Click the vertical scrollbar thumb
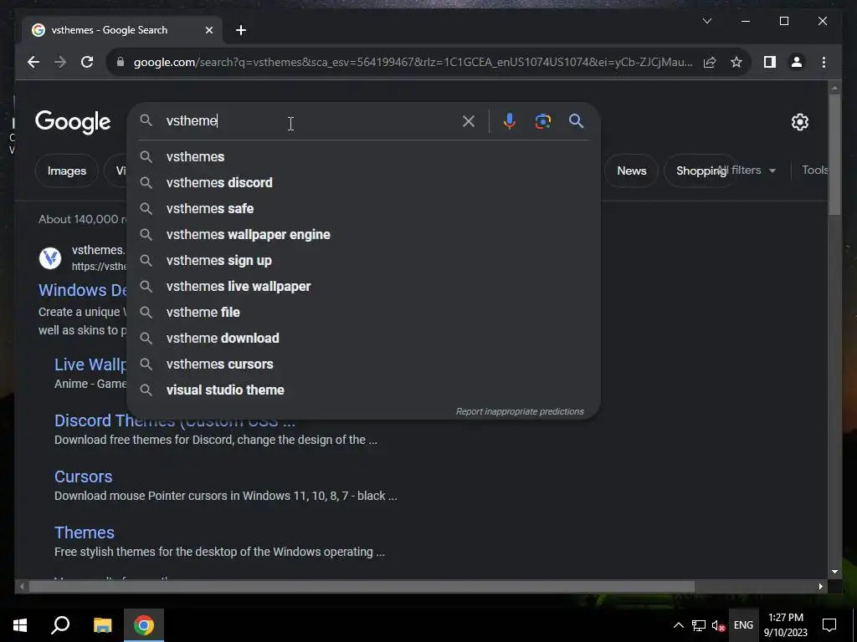This screenshot has height=642, width=857. point(834,155)
